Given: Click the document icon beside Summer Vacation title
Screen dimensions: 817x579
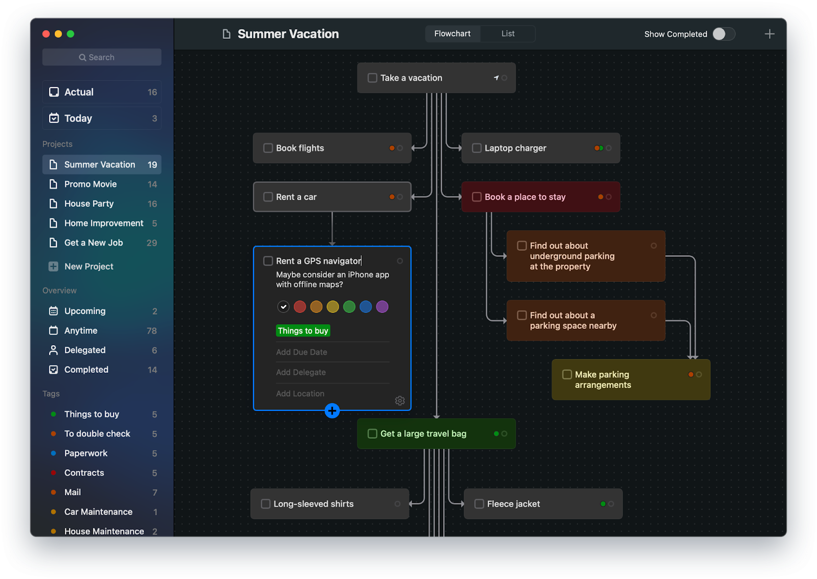Looking at the screenshot, I should pos(226,34).
